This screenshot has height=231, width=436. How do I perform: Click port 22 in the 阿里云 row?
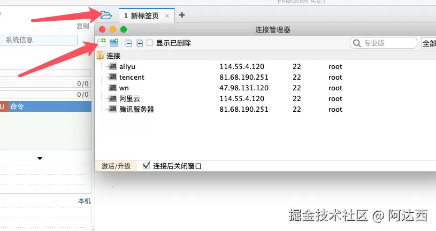point(297,99)
